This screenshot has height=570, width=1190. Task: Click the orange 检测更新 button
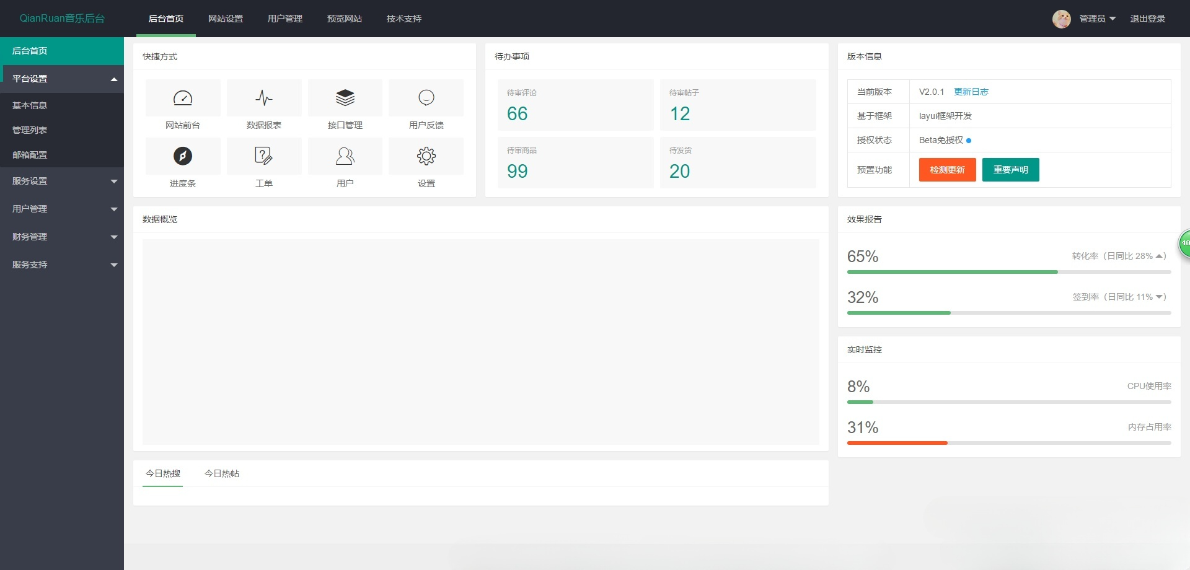[947, 170]
